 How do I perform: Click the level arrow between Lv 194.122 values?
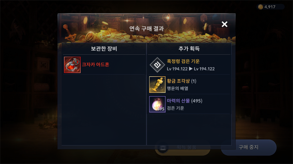190,69
